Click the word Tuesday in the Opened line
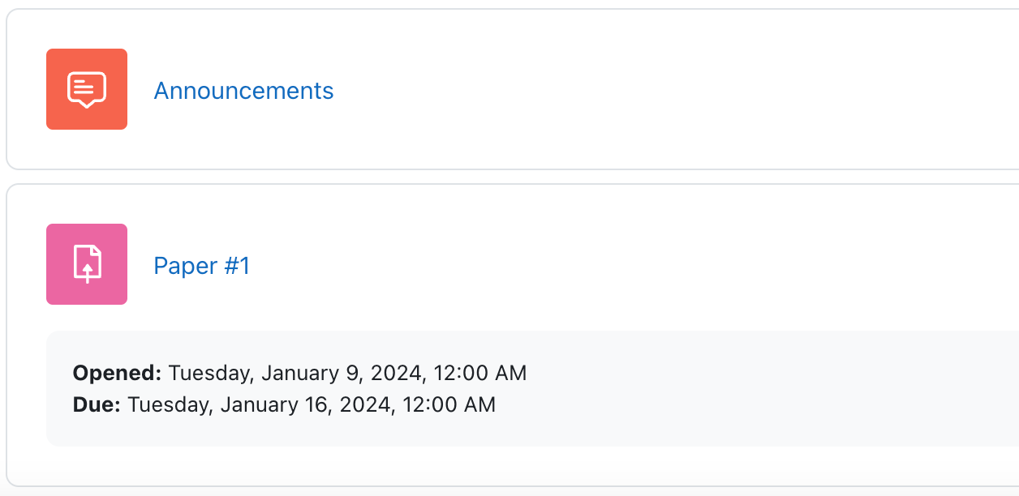The image size is (1019, 496). point(212,373)
